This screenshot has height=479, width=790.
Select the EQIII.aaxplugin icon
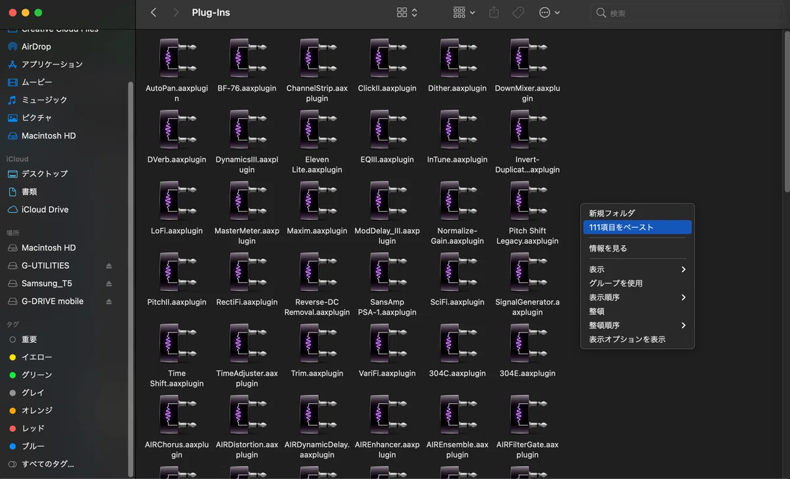[387, 129]
